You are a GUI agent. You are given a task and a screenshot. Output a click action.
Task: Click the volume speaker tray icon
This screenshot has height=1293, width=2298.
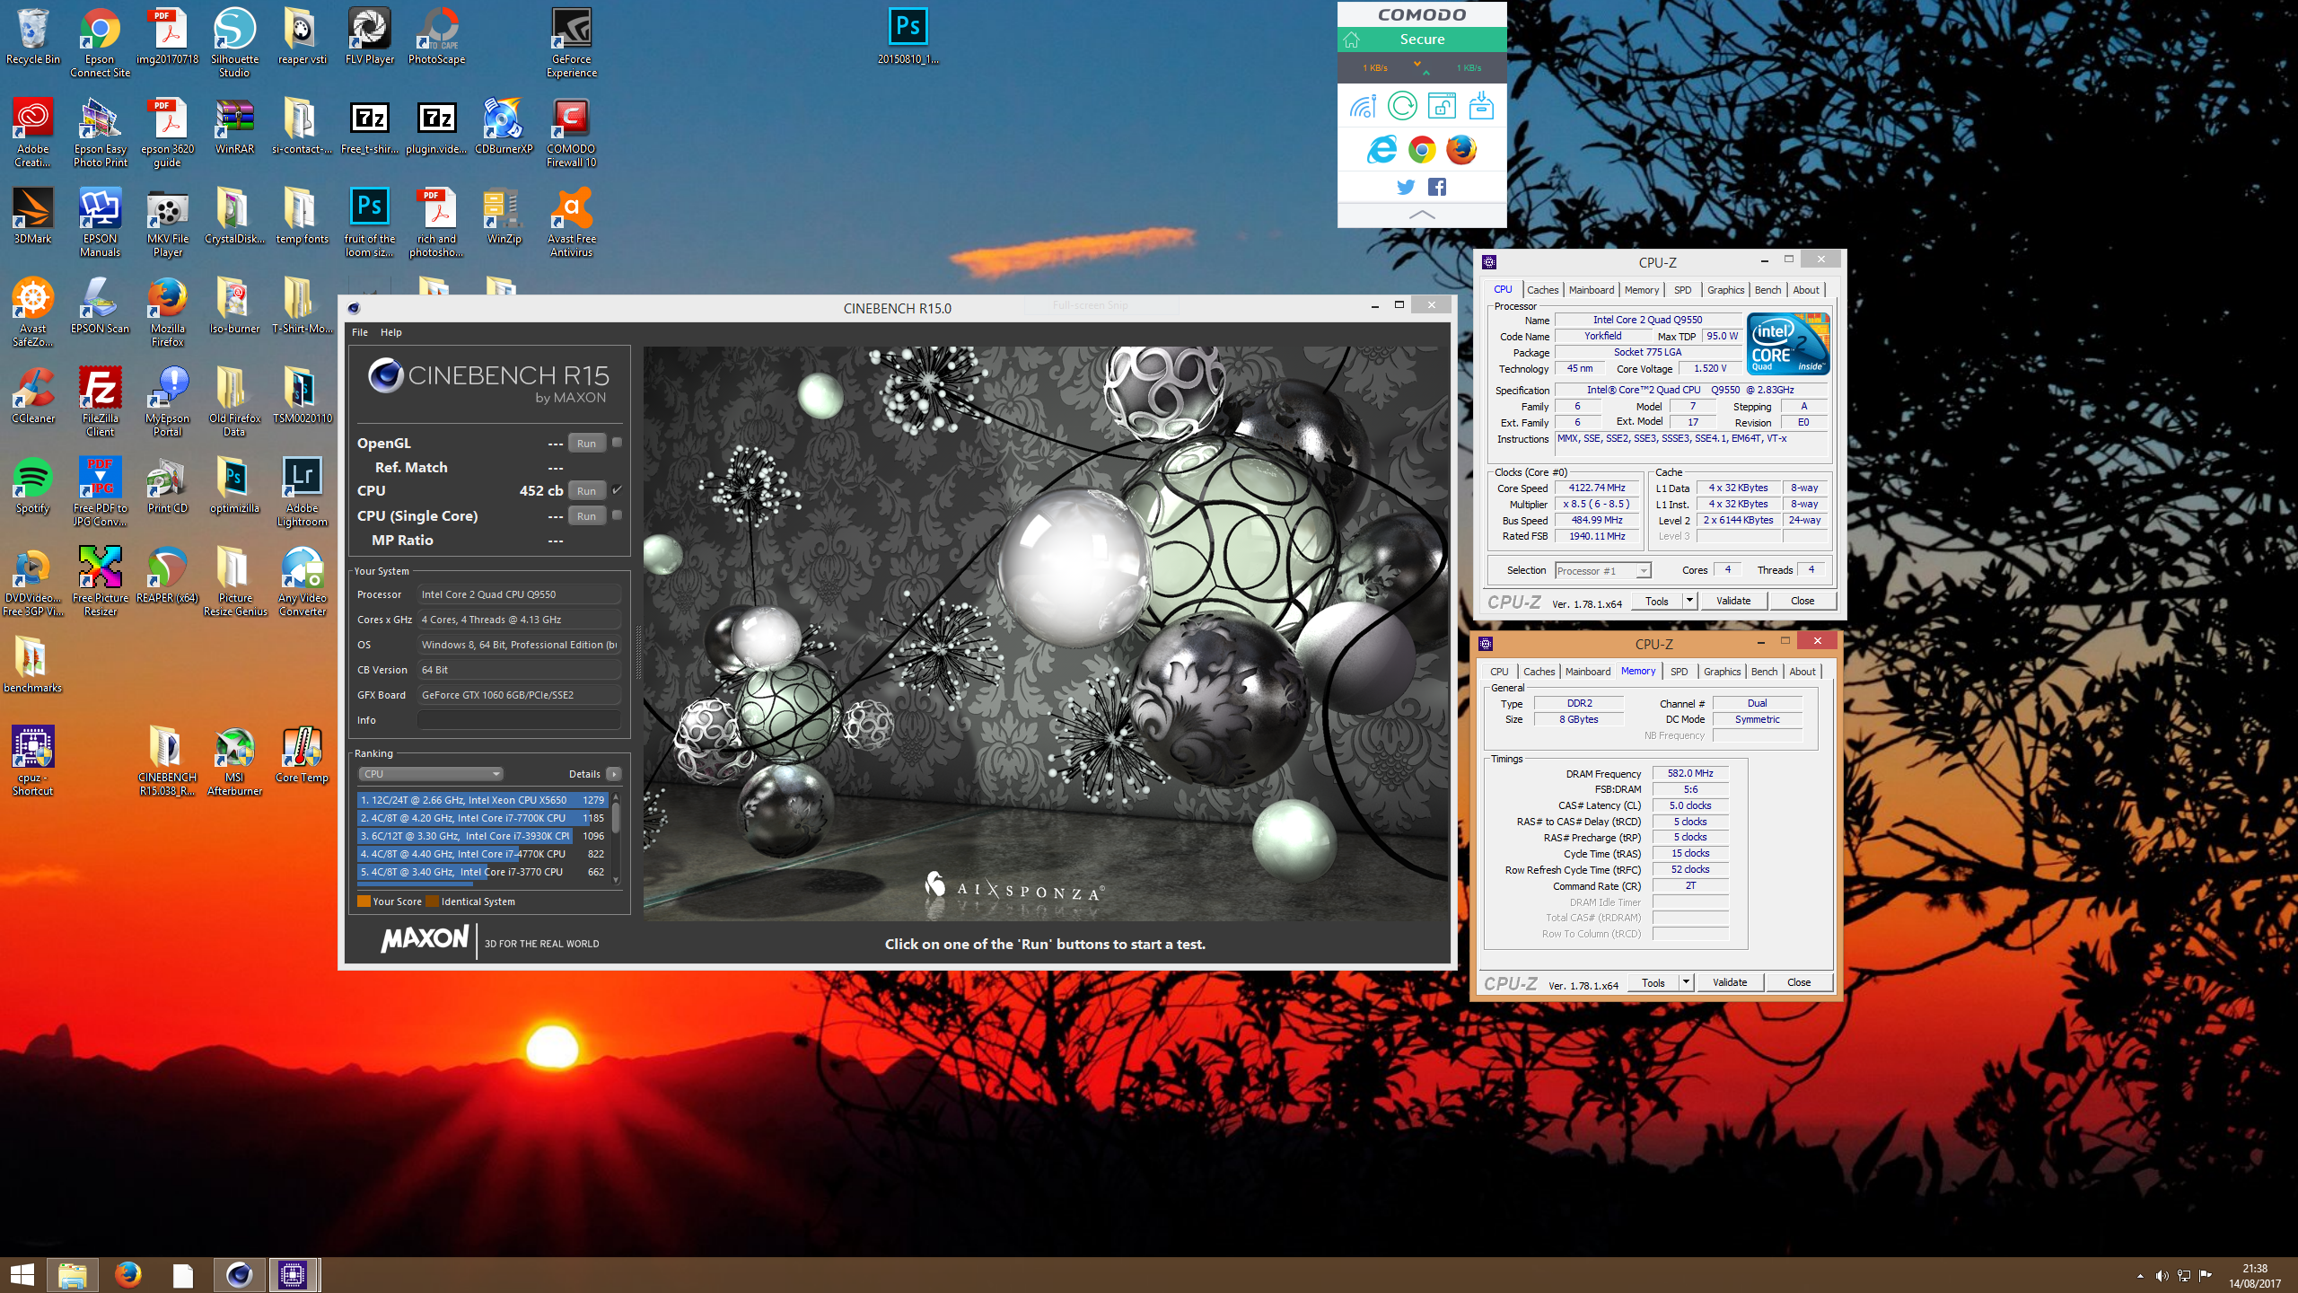[x=2162, y=1275]
